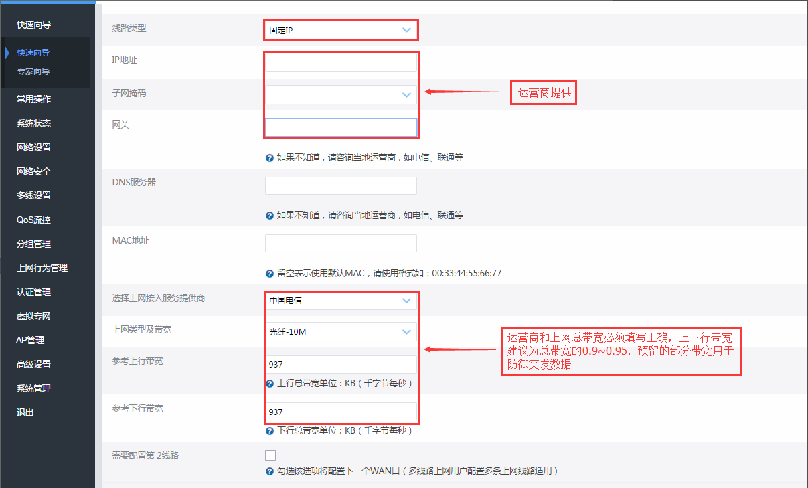Click the 参考上行带宽 field containing 937

tap(340, 365)
